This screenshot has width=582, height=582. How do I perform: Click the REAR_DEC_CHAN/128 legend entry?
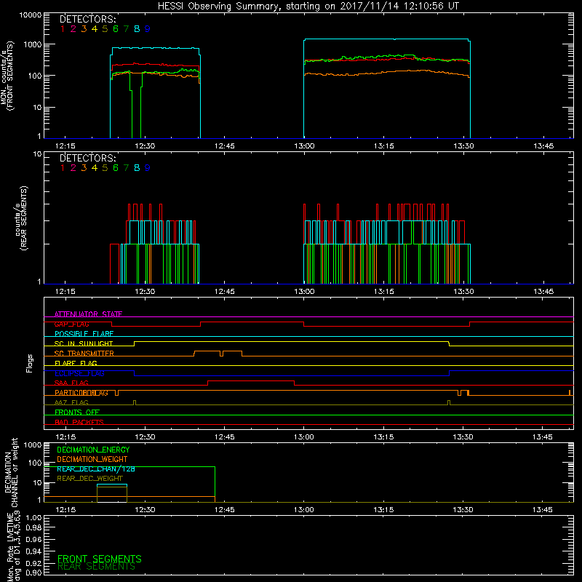pyautogui.click(x=96, y=469)
